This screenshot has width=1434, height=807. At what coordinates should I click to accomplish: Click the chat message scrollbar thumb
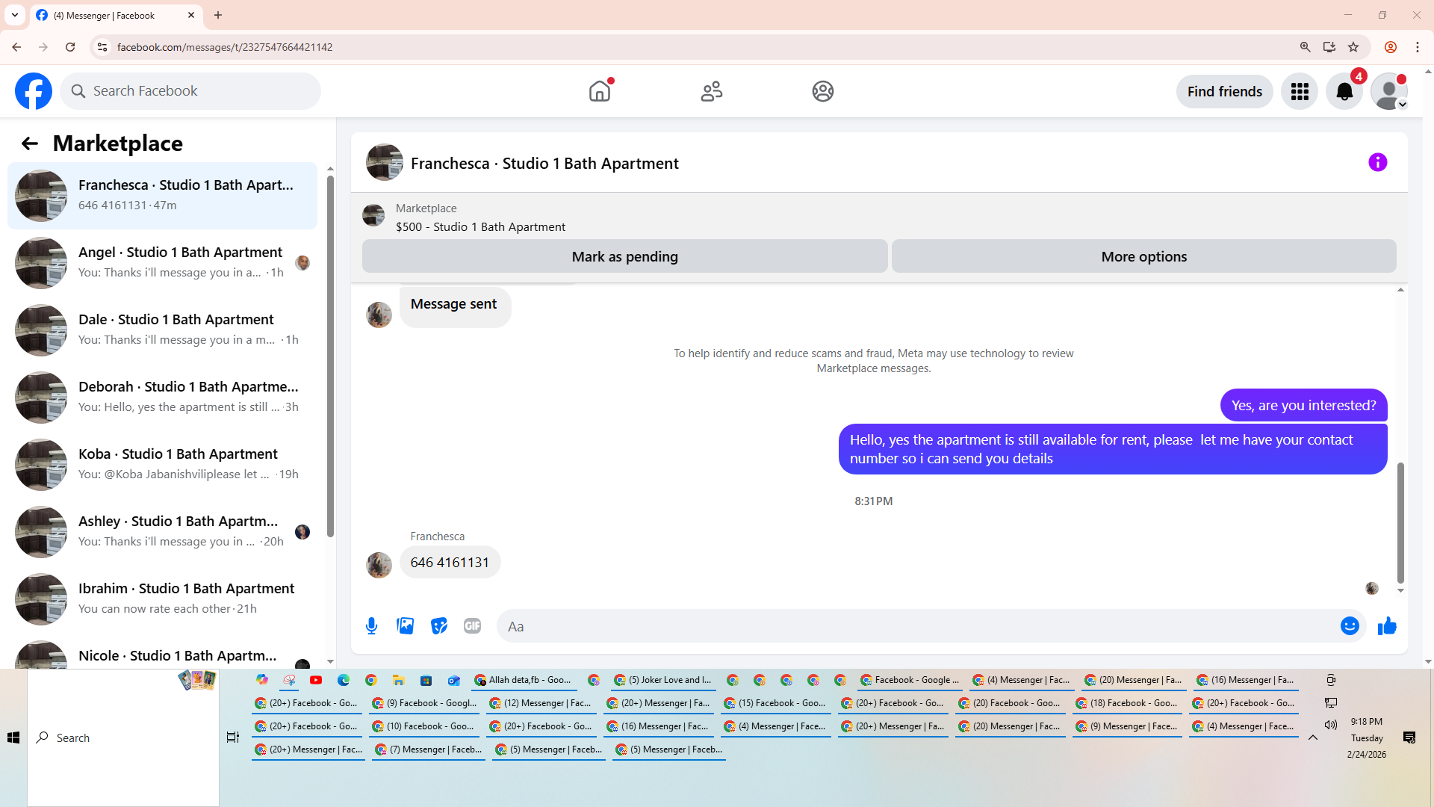point(1400,523)
